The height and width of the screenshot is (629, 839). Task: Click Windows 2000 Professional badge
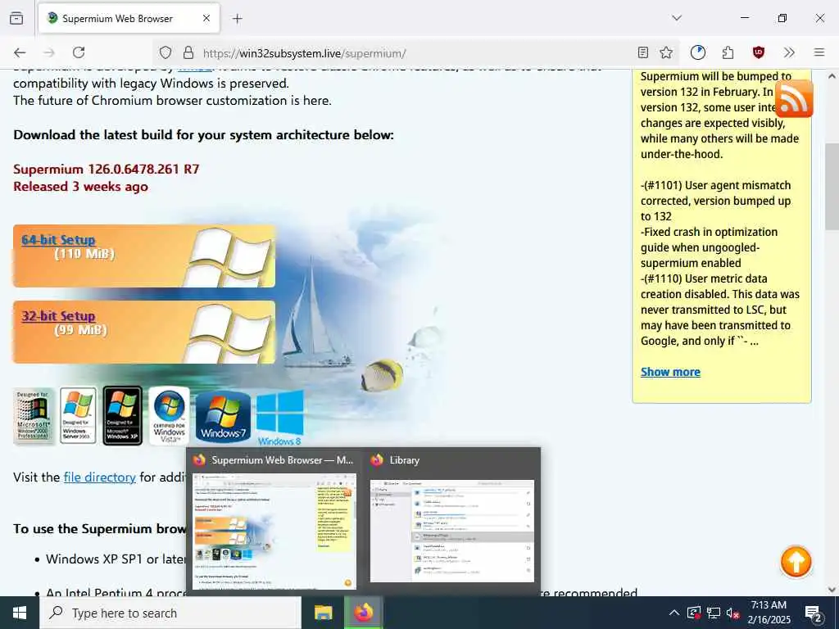(34, 416)
